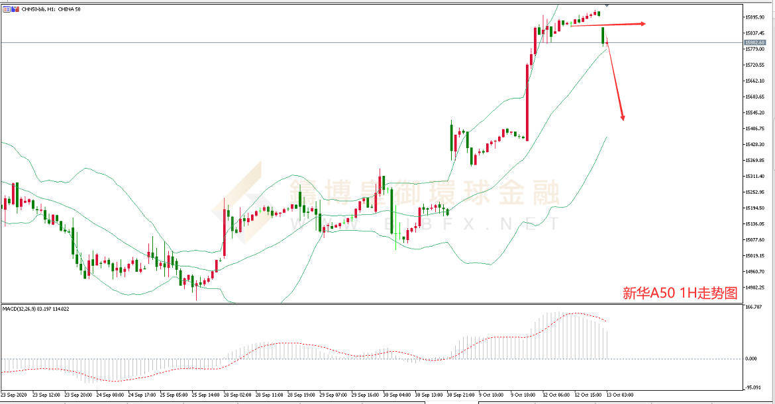This screenshot has height=404, width=775.
Task: Click the 30 Sep 21:00 time axis label
Action: tap(460, 395)
